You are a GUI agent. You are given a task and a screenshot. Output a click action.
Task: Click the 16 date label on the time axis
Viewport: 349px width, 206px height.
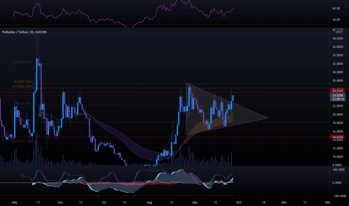coord(172,202)
